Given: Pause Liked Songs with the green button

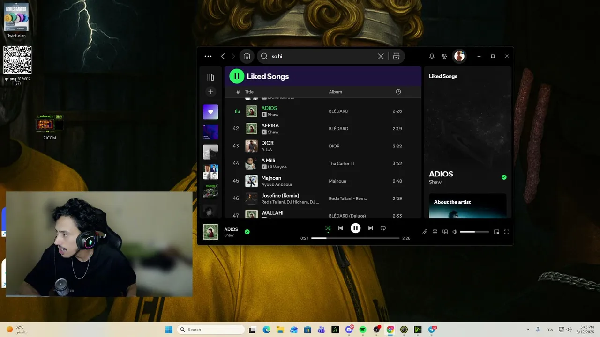Looking at the screenshot, I should point(237,76).
